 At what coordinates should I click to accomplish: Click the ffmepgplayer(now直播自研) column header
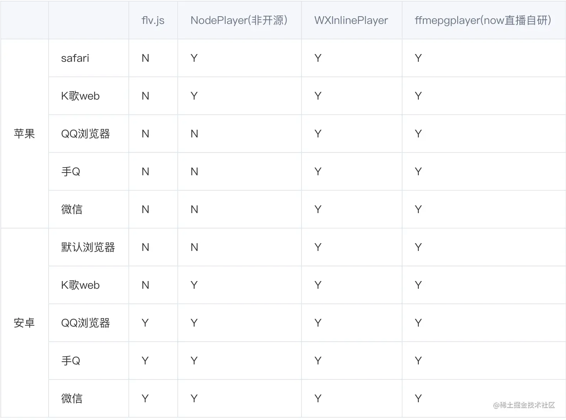point(483,20)
